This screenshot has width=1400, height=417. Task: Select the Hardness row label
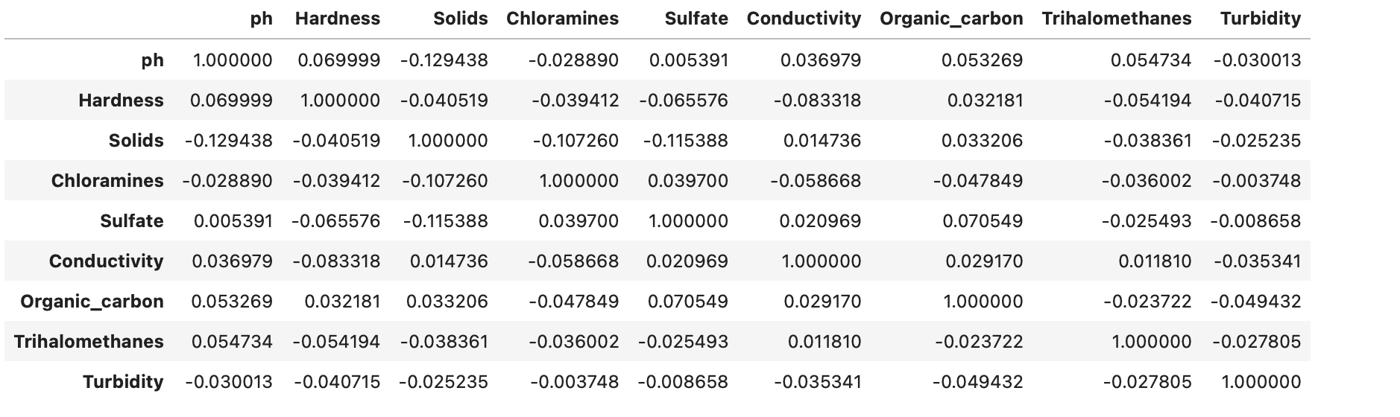point(121,101)
